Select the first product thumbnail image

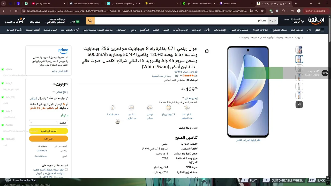click(299, 50)
